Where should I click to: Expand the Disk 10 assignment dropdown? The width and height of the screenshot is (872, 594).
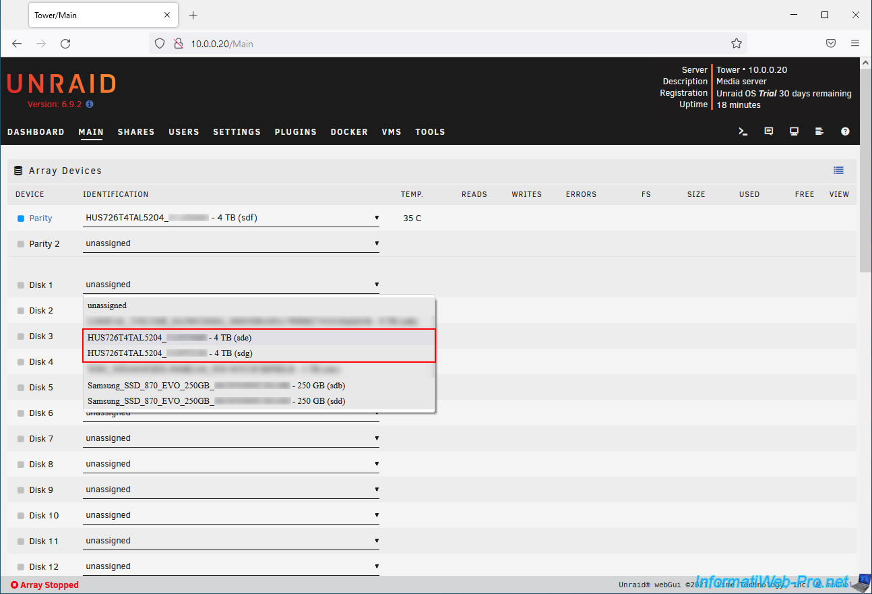(230, 515)
